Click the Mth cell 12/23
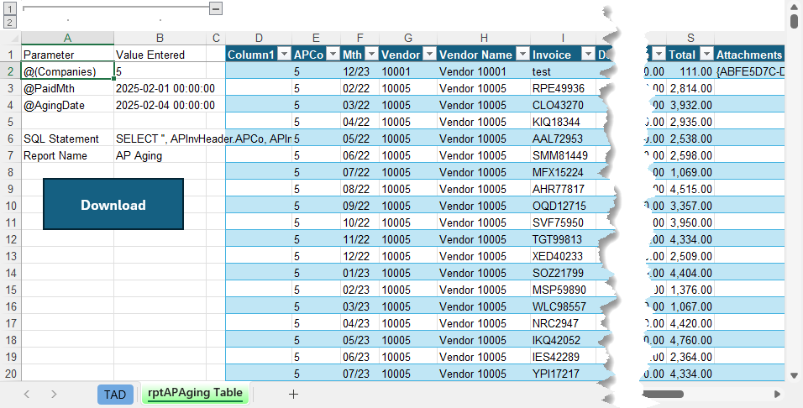Viewport: 803px width, 408px height. [x=360, y=71]
